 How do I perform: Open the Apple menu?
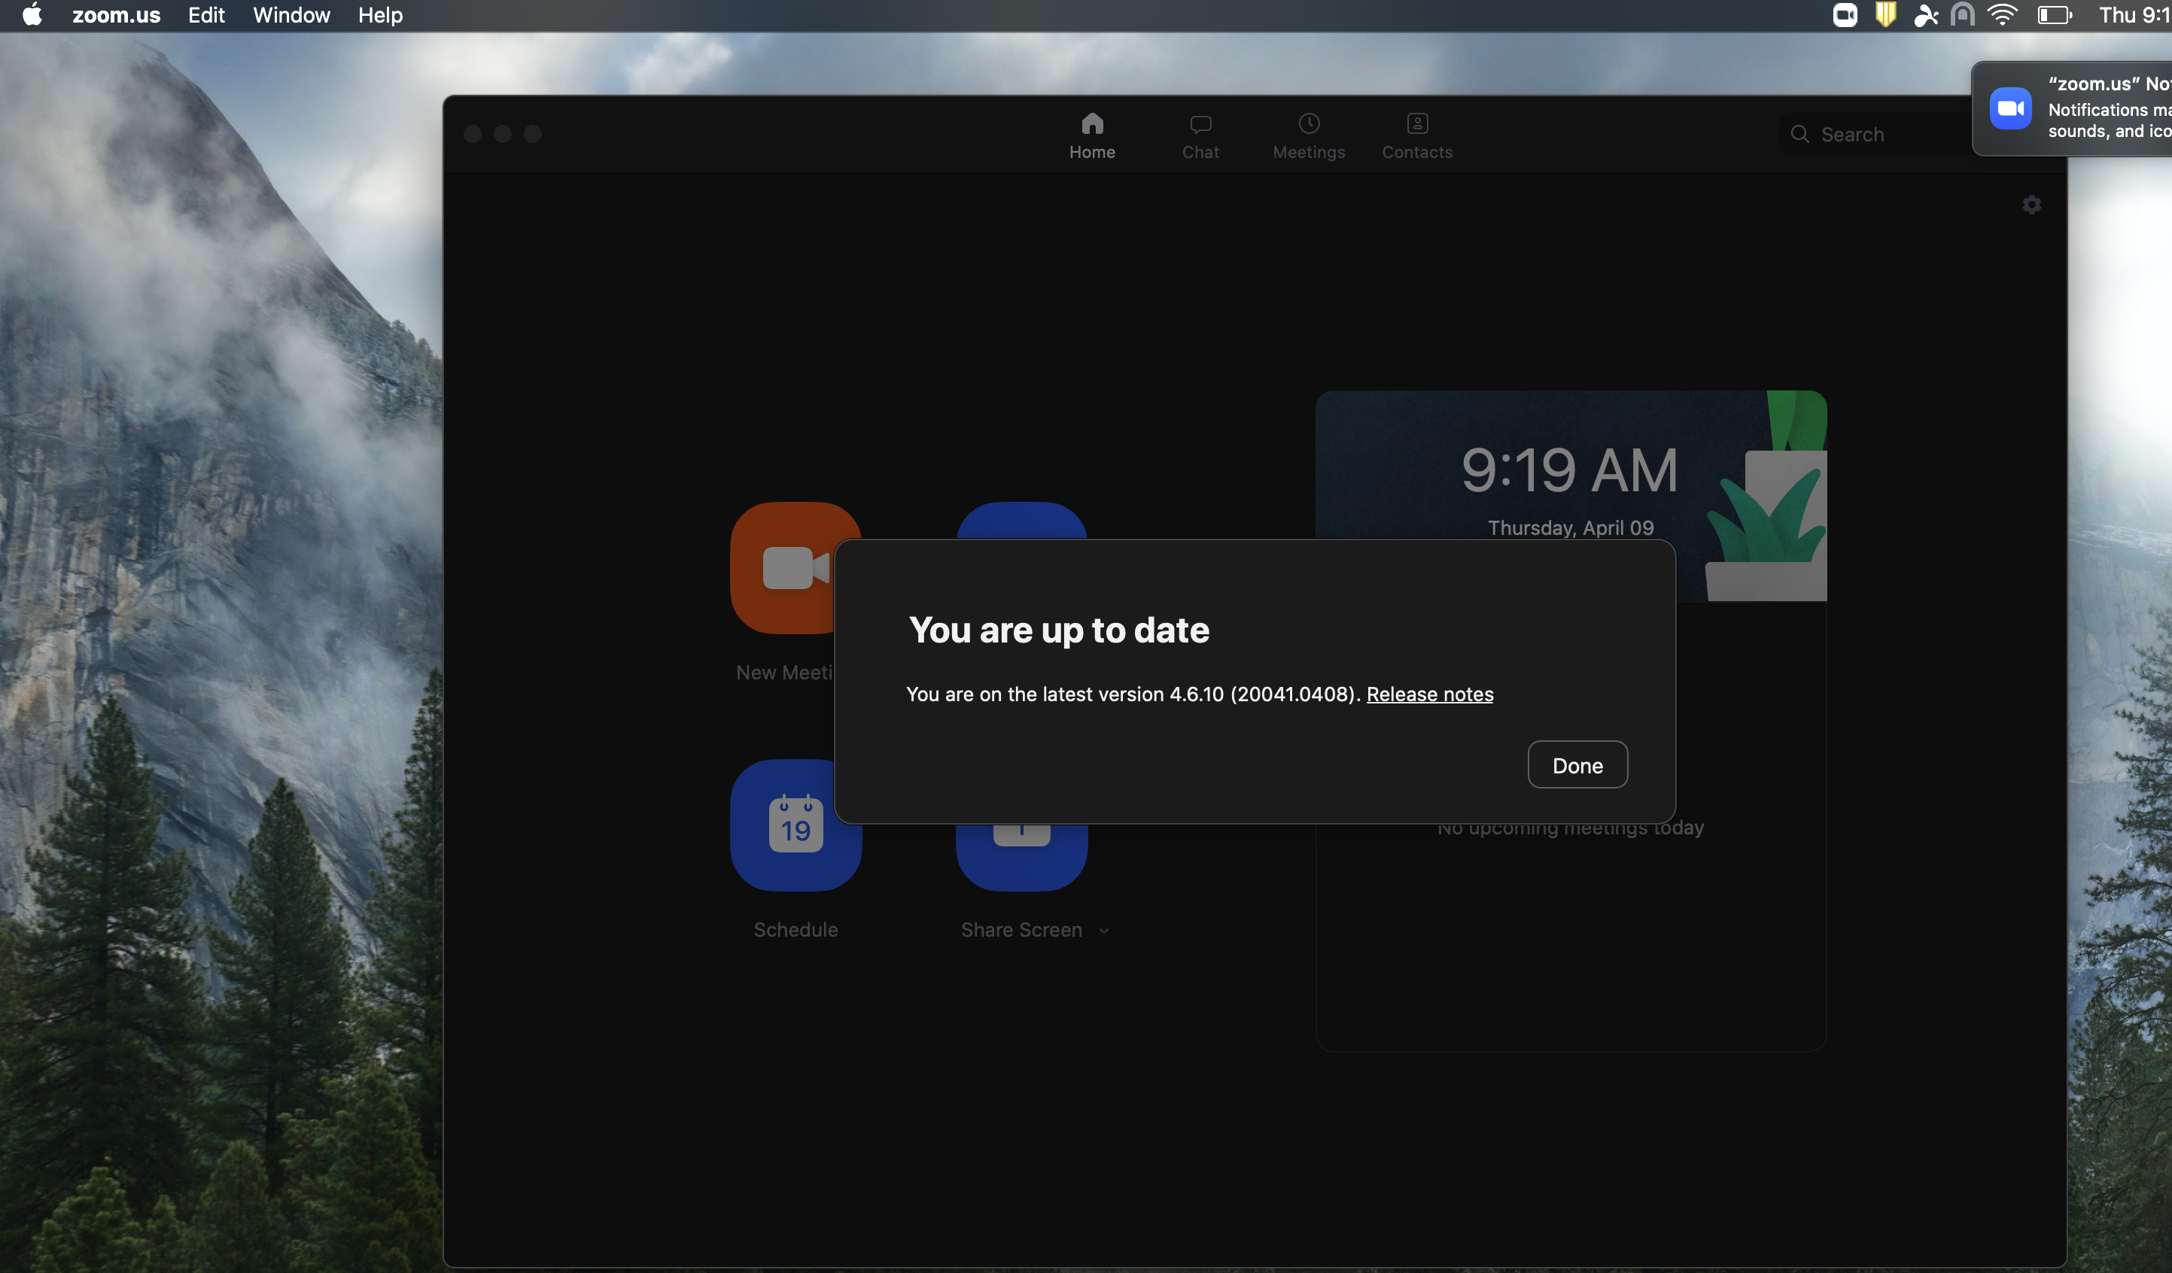tap(32, 16)
